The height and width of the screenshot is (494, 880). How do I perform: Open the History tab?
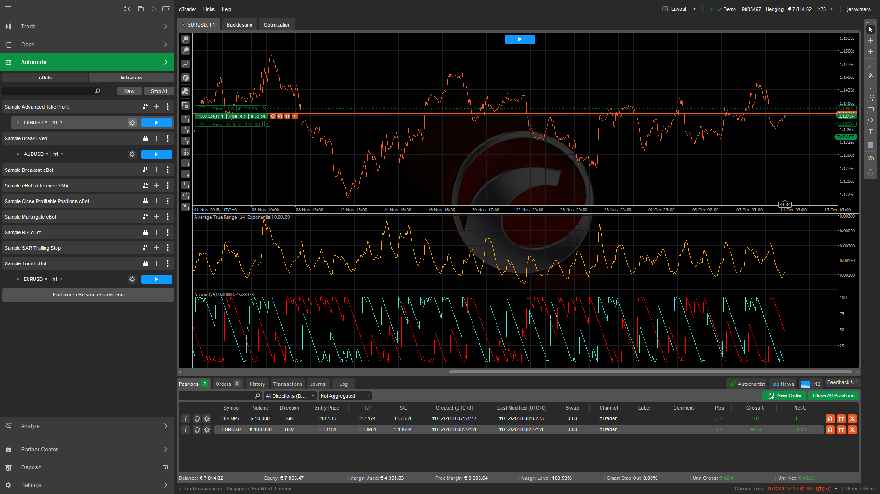tap(257, 384)
